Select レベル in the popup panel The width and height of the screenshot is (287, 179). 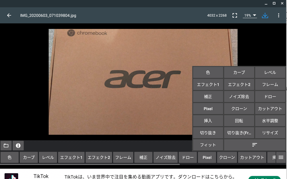[270, 72]
